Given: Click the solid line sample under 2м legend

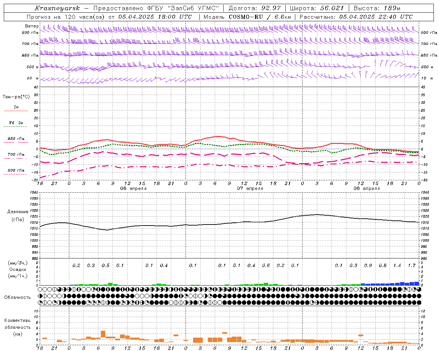Looking at the screenshot, I should pyautogui.click(x=16, y=111).
